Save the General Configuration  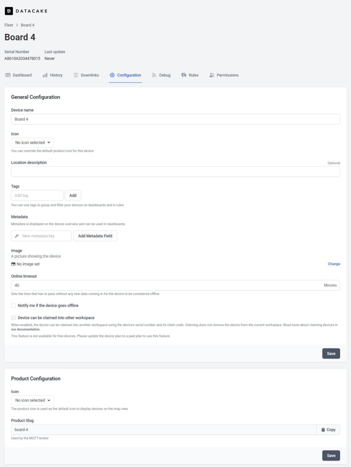(331, 353)
